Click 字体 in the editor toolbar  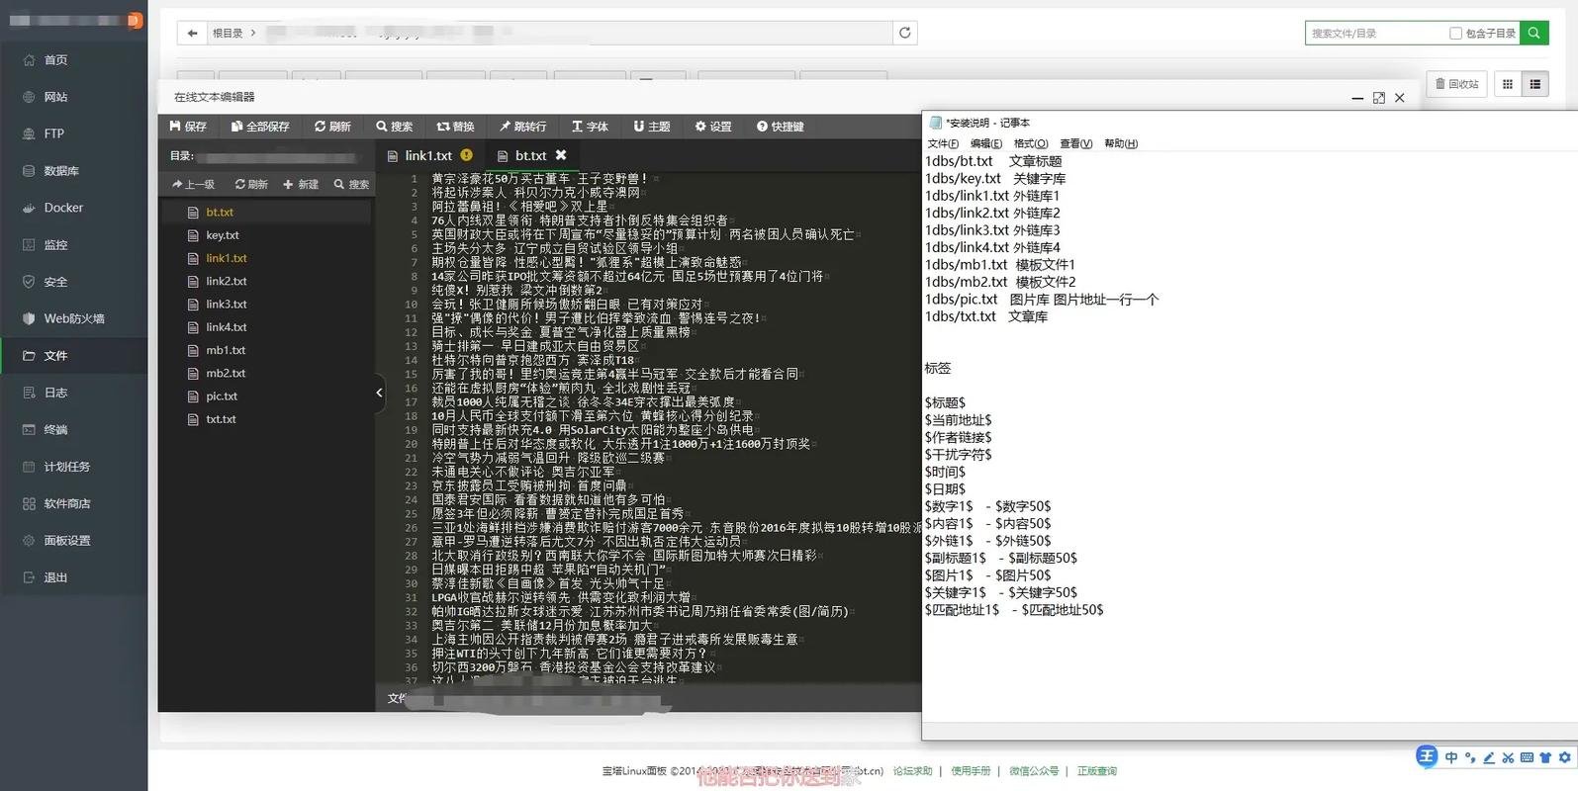[x=590, y=127]
